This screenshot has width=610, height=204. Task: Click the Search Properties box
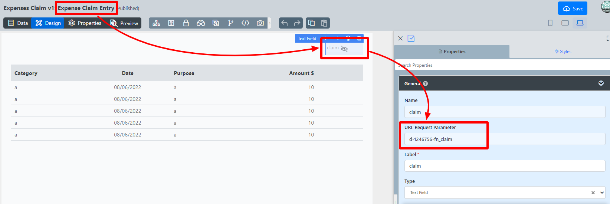click(x=502, y=65)
